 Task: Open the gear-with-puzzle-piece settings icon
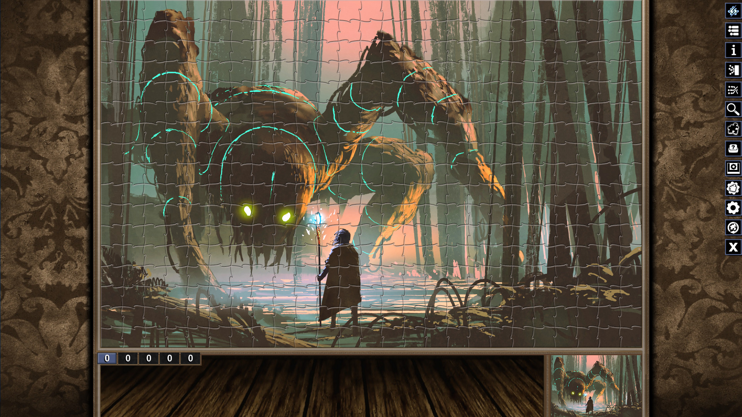(733, 188)
